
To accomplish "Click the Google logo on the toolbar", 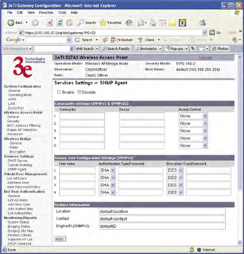I will [14, 40].
